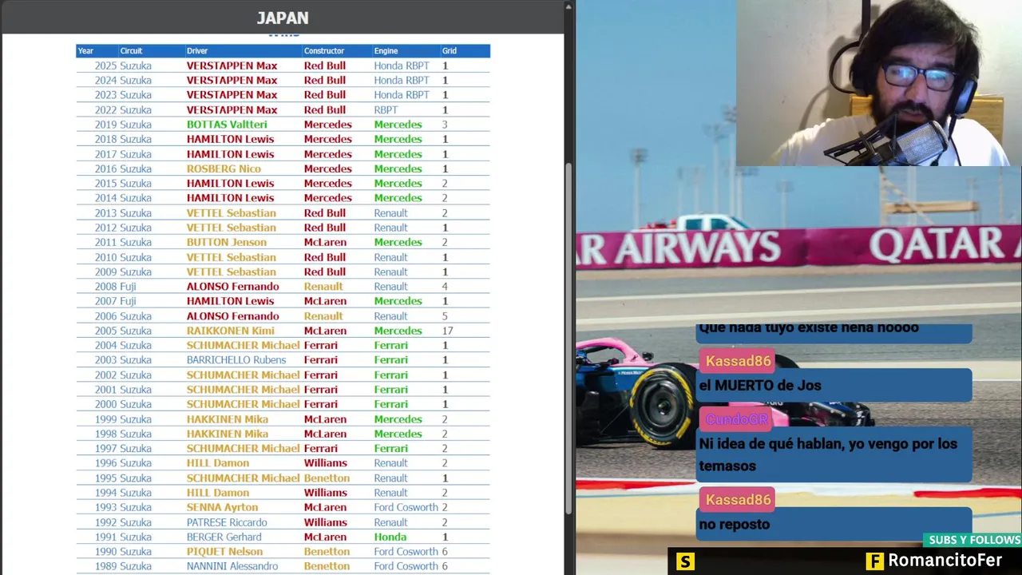The height and width of the screenshot is (575, 1022).
Task: Open the 2024 Suzuka year link
Action: coord(123,81)
